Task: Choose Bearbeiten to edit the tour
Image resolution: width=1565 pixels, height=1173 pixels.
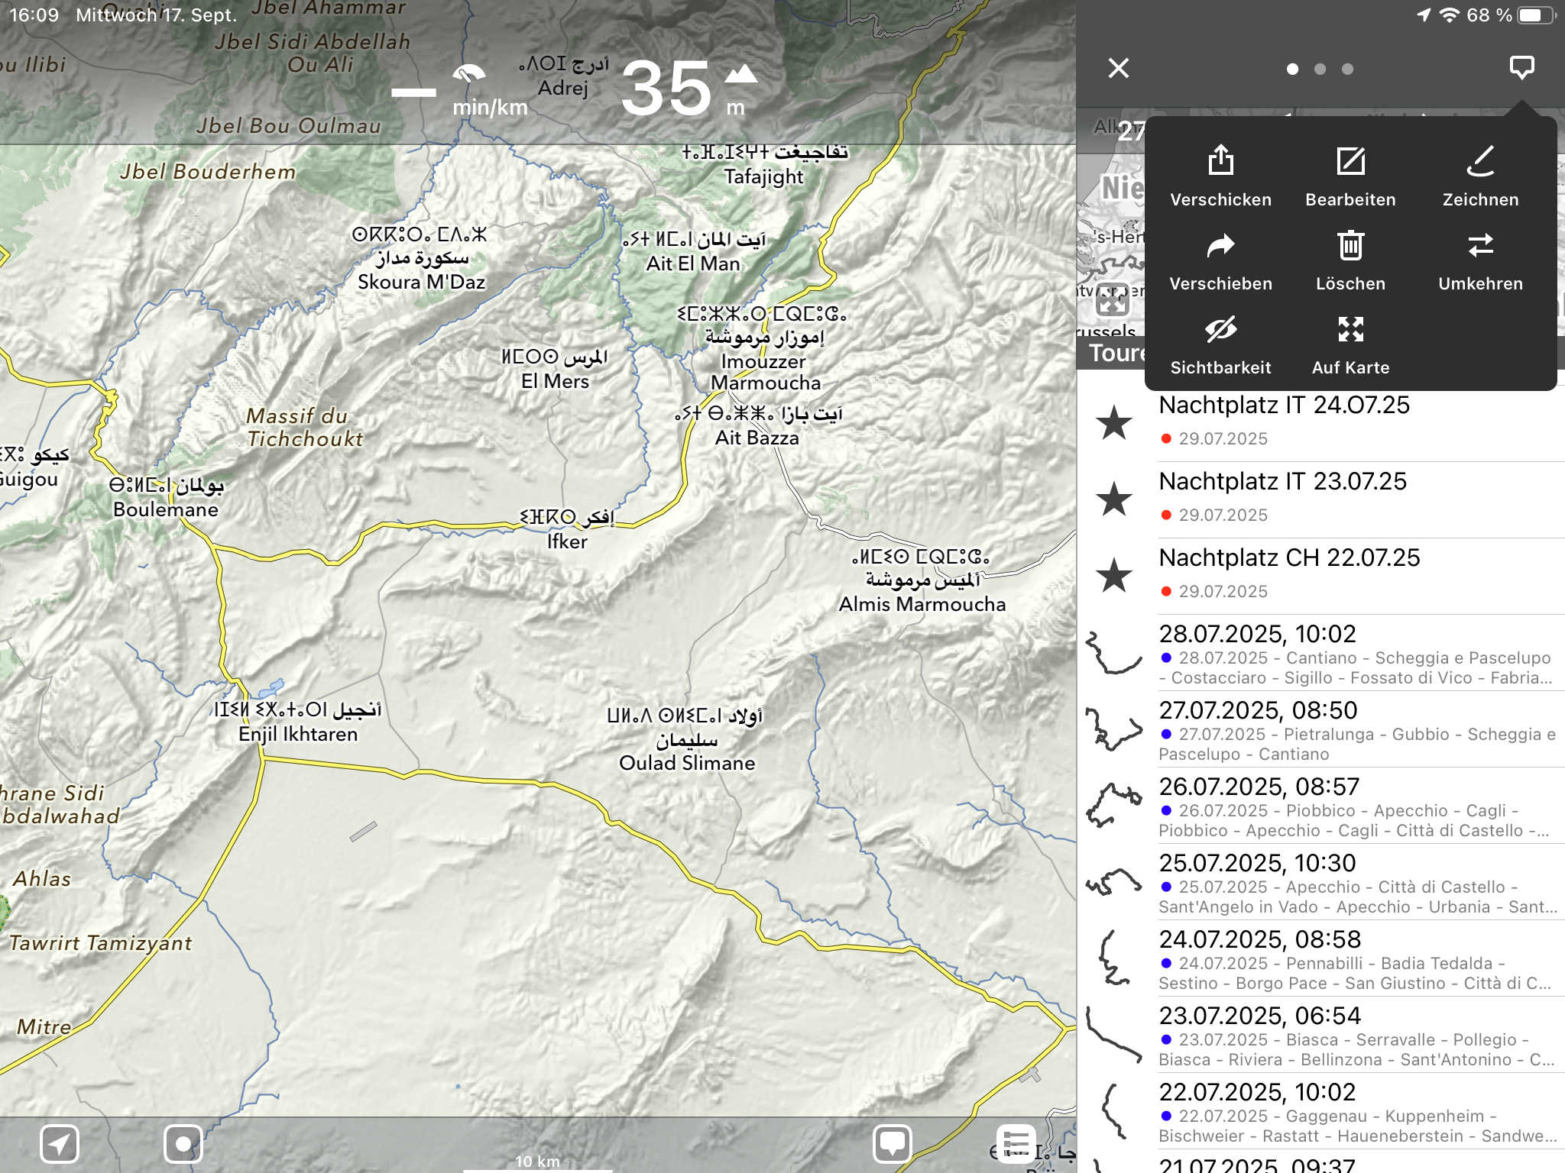Action: [x=1350, y=161]
